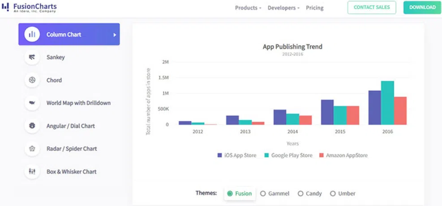Select the Umber theme radio button

[333, 193]
